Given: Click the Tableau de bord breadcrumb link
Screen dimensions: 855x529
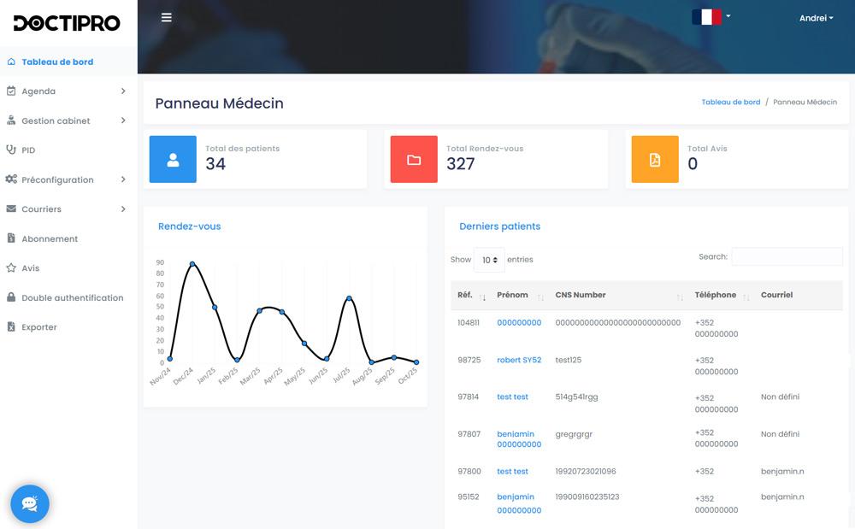Looking at the screenshot, I should [x=730, y=102].
